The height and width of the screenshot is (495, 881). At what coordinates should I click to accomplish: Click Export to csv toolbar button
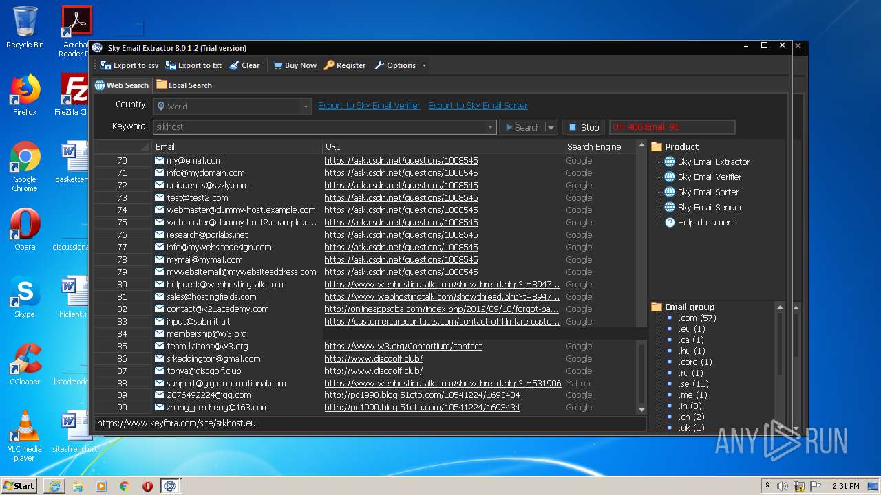(x=129, y=65)
